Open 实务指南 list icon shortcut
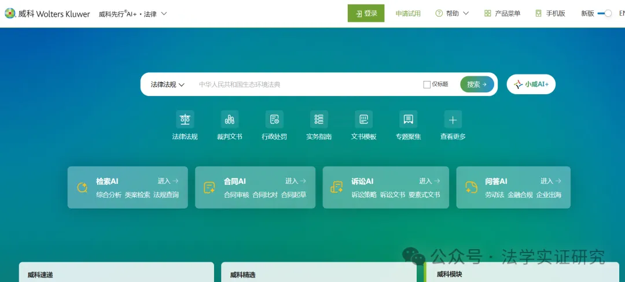The height and width of the screenshot is (282, 625). tap(319, 119)
